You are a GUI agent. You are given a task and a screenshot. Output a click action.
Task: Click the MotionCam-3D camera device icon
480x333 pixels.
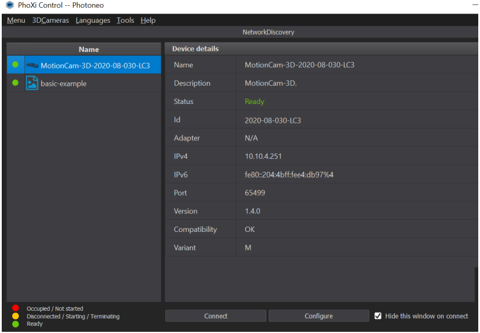click(x=32, y=65)
